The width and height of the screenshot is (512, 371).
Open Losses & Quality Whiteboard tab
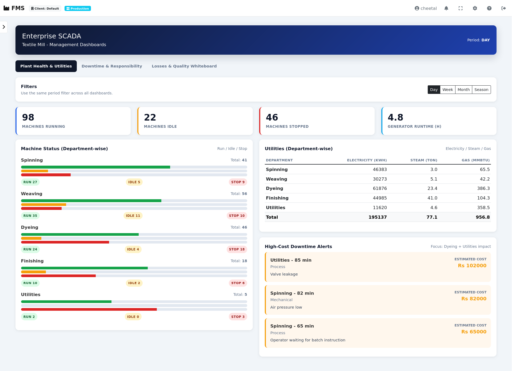tap(184, 66)
